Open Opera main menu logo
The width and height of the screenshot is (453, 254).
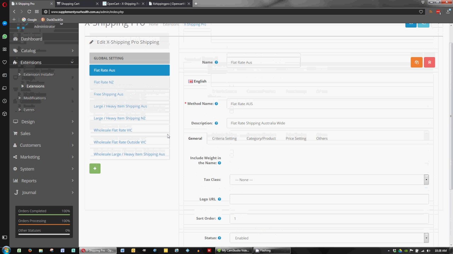point(5,4)
